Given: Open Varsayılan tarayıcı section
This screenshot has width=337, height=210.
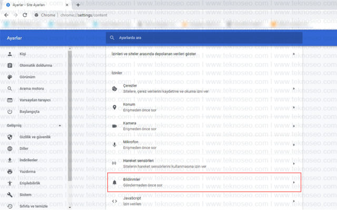Looking at the screenshot, I should [x=35, y=100].
